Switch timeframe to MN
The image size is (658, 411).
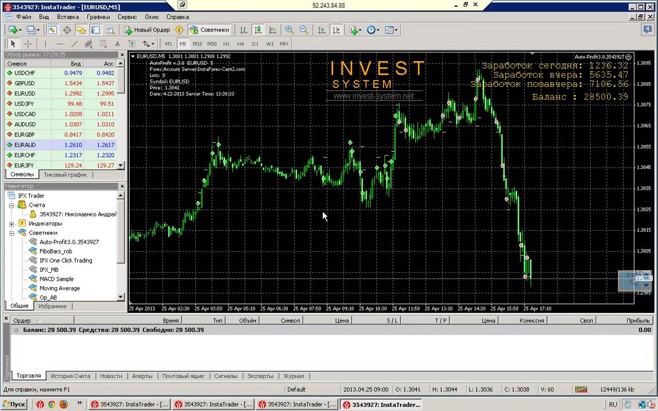pyautogui.click(x=284, y=43)
